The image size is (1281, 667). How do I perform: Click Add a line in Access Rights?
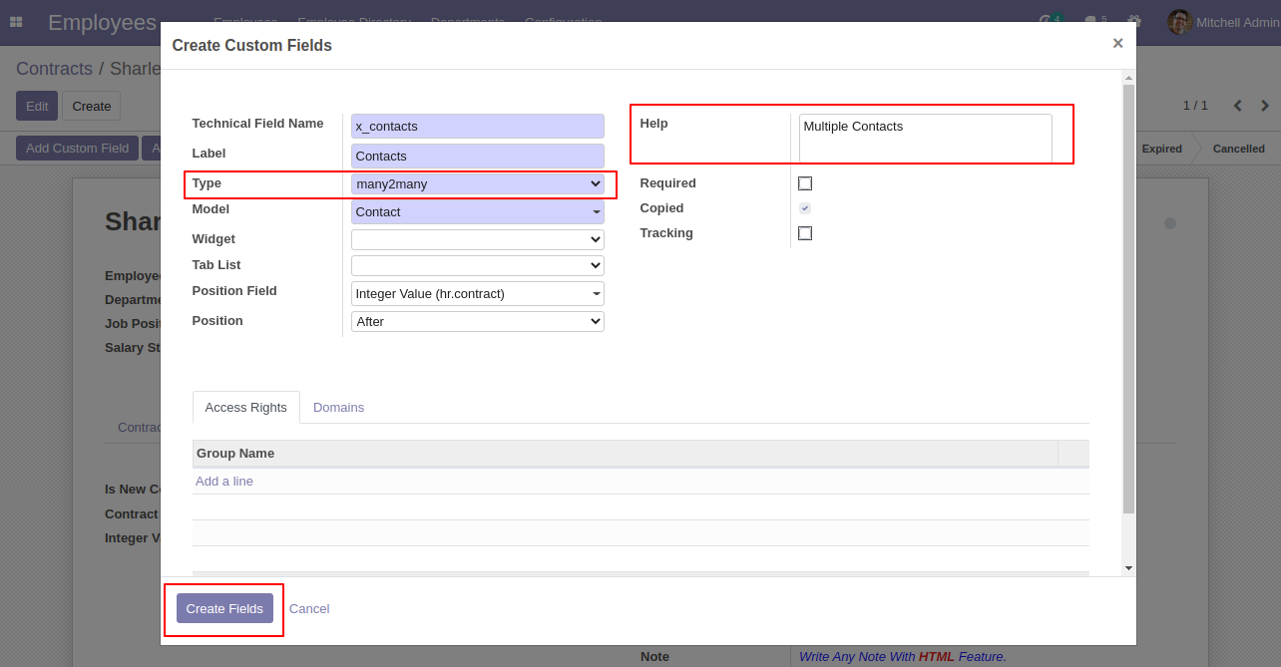tap(224, 481)
